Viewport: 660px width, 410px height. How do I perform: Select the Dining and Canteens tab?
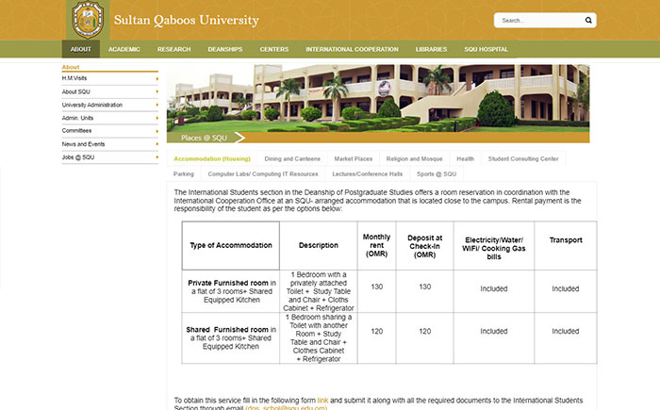[292, 158]
